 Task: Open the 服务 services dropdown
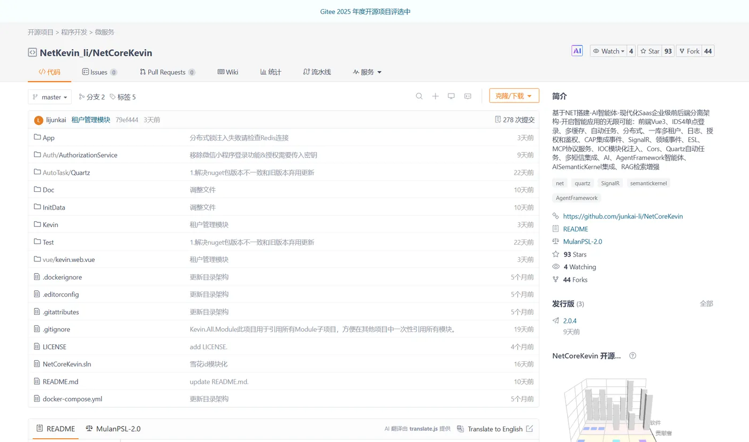[x=367, y=72]
